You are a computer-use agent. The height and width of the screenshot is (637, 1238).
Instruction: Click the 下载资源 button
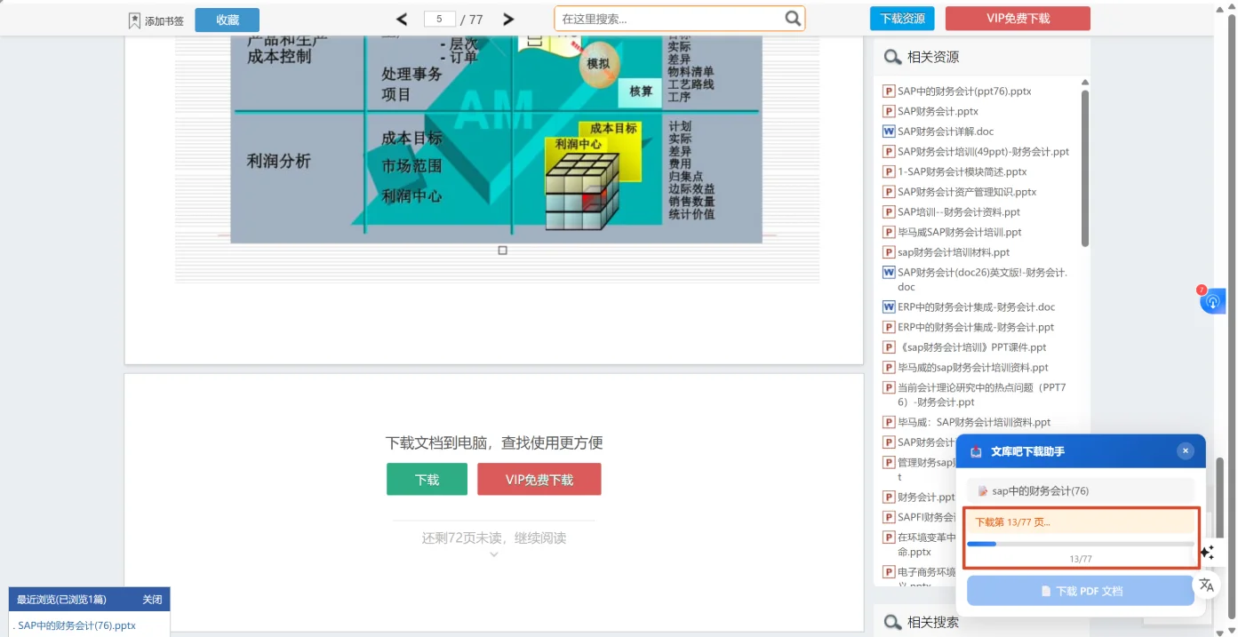(902, 19)
